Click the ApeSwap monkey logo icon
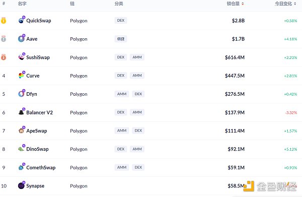The image size is (302, 197). pos(21,130)
